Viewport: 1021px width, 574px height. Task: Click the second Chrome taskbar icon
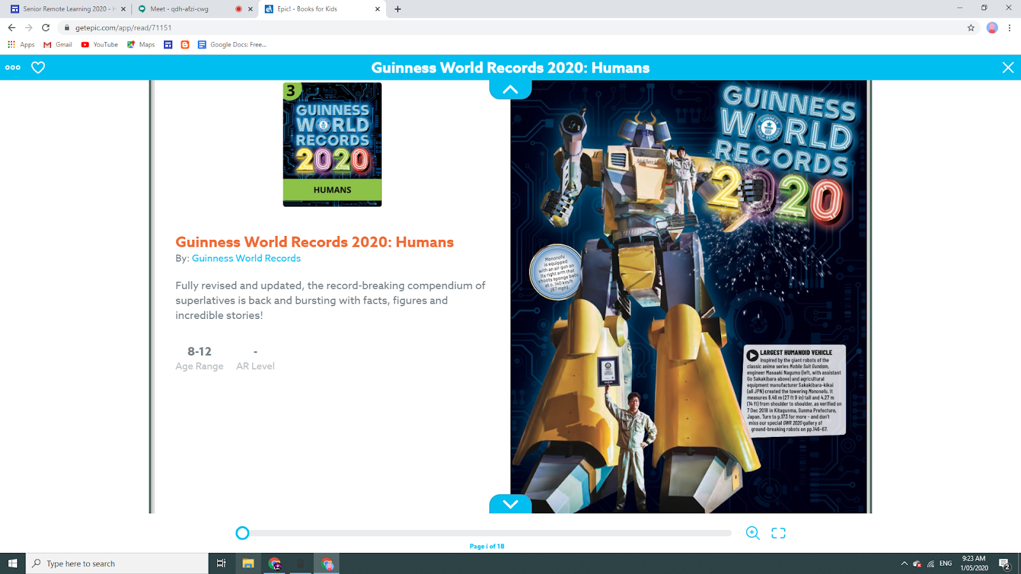[x=327, y=564]
